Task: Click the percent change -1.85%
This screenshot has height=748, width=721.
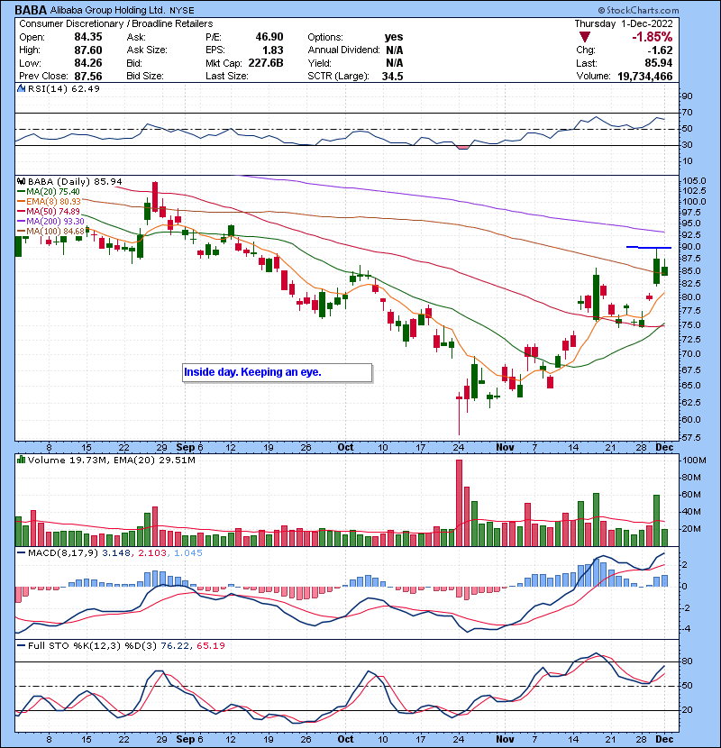Action: click(x=653, y=37)
